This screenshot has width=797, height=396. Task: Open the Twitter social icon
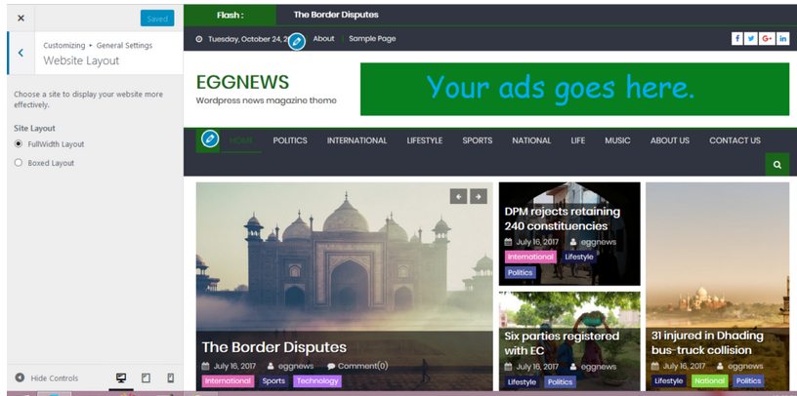click(x=751, y=39)
